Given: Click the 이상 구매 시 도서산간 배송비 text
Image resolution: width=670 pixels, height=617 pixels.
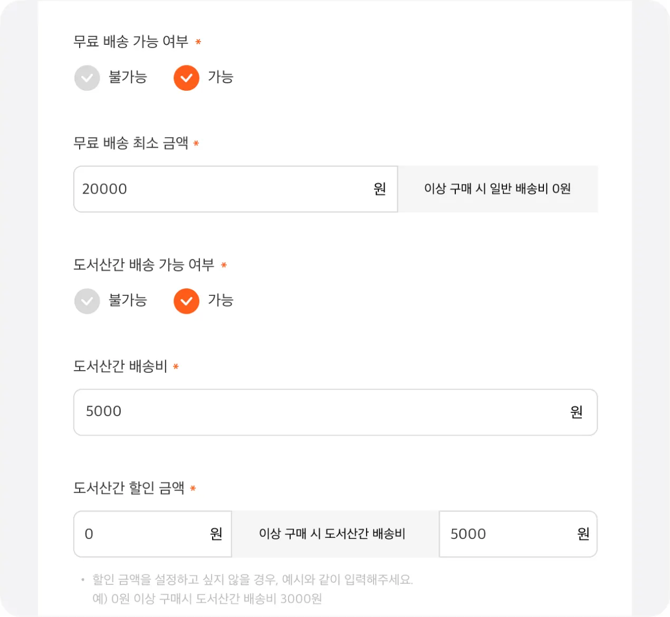Looking at the screenshot, I should pos(332,534).
